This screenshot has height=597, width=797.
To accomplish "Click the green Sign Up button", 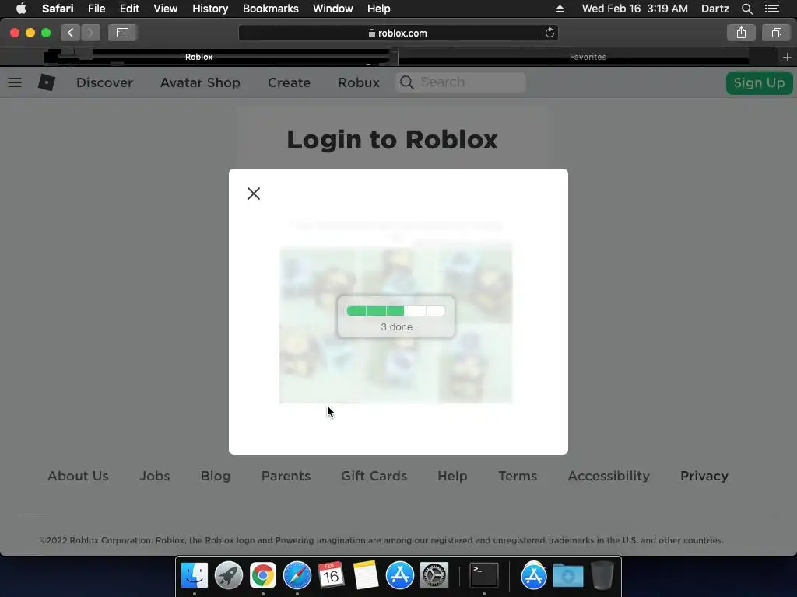I will click(759, 82).
